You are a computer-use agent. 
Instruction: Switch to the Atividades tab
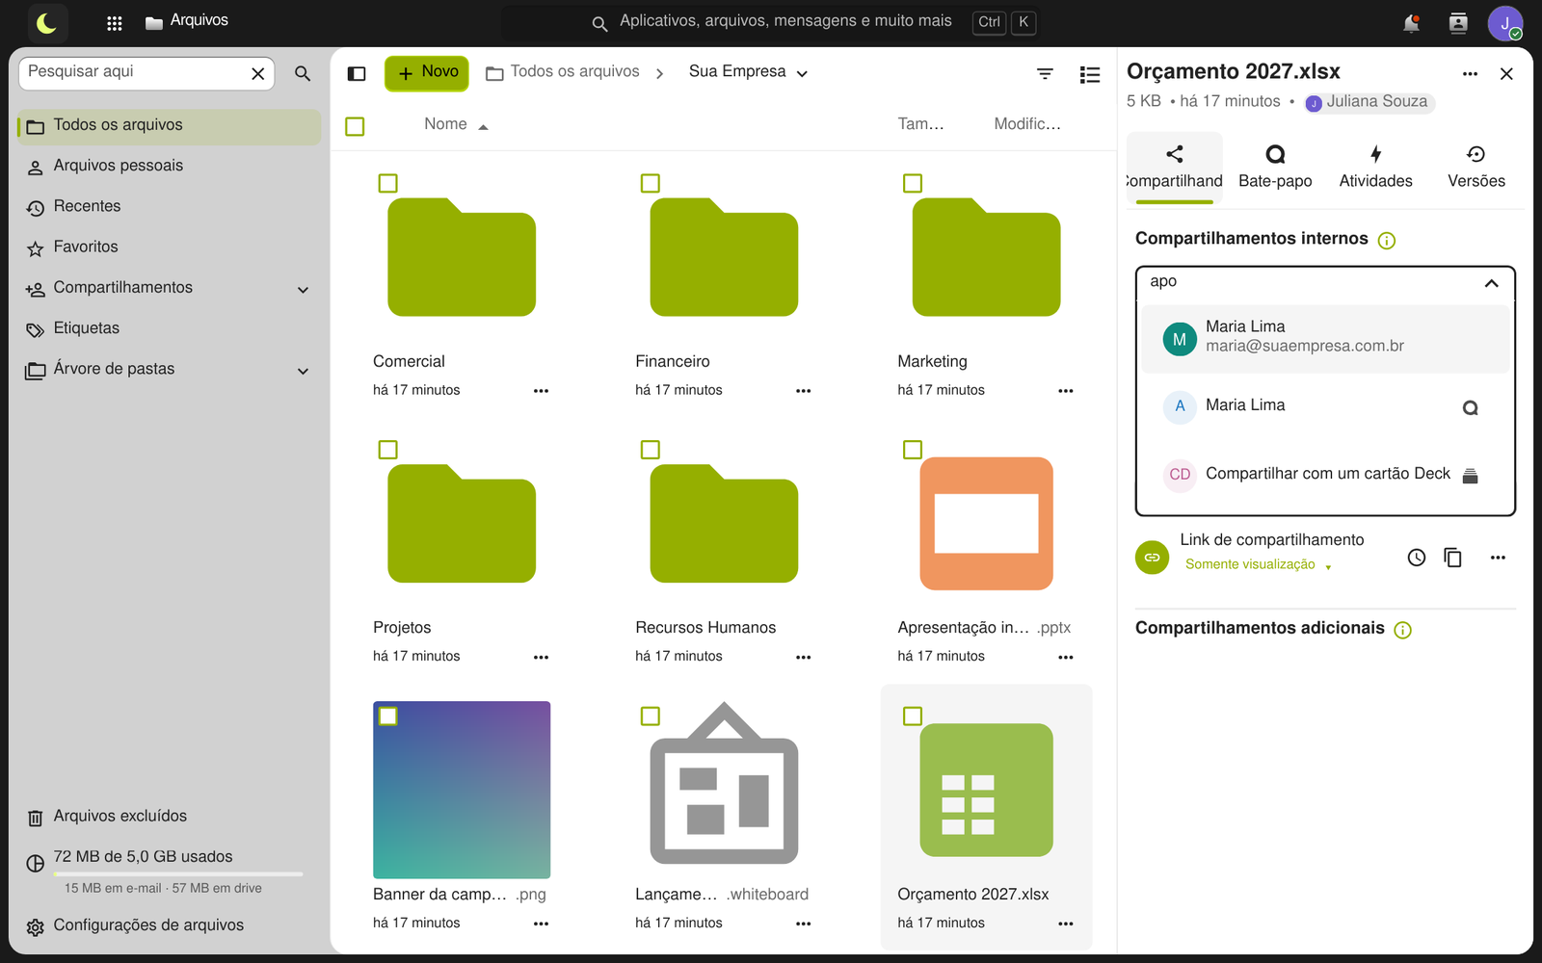click(1375, 168)
